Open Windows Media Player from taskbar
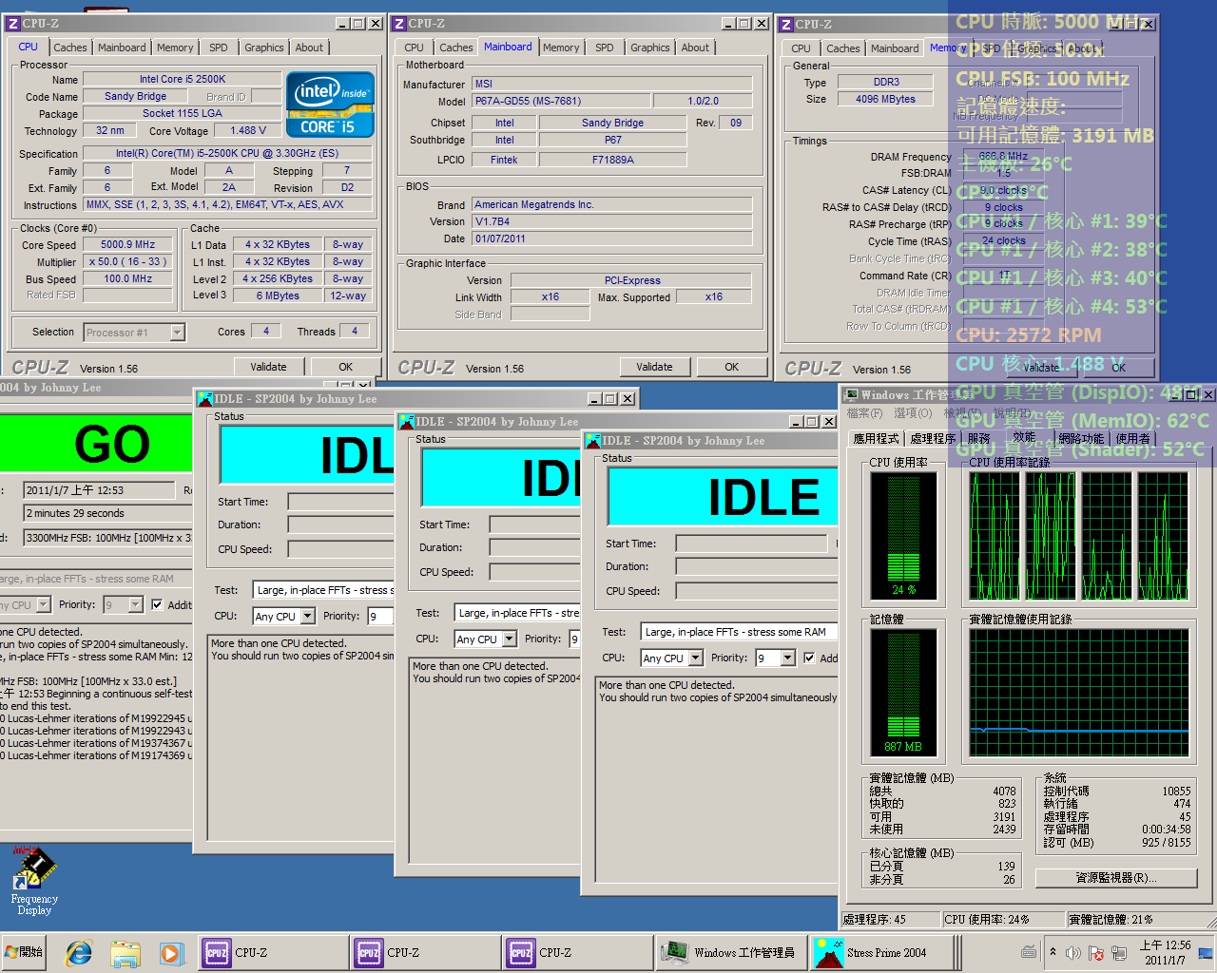 click(x=170, y=952)
